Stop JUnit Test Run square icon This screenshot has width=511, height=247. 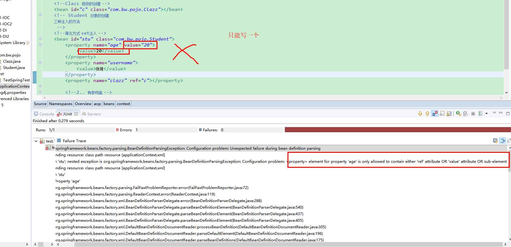pyautogui.click(x=473, y=114)
